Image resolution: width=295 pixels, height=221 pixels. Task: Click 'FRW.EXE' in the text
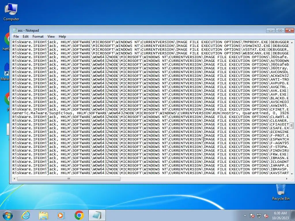(279, 154)
